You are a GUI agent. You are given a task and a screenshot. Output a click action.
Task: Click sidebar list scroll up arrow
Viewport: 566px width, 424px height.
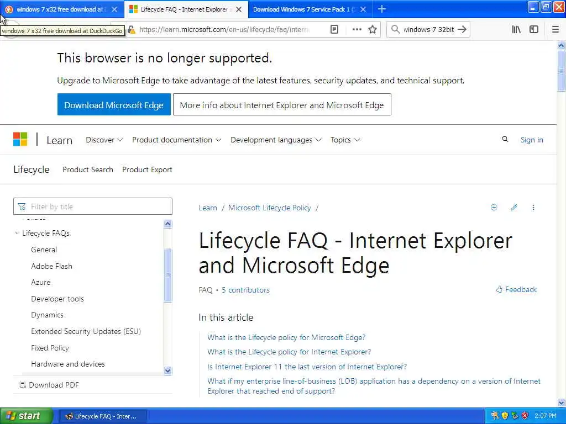167,224
